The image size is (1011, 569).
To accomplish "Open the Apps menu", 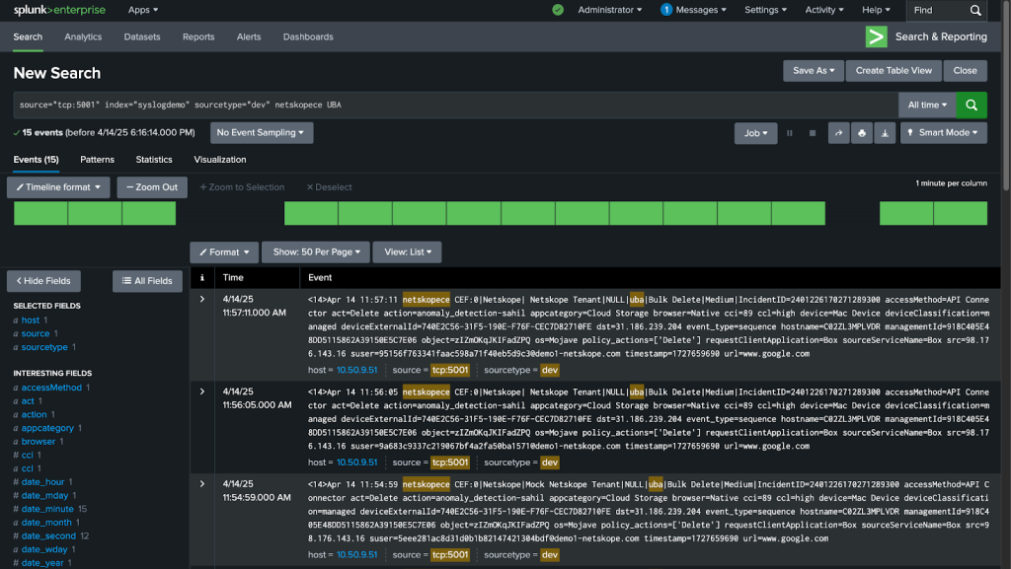I will click(x=143, y=10).
